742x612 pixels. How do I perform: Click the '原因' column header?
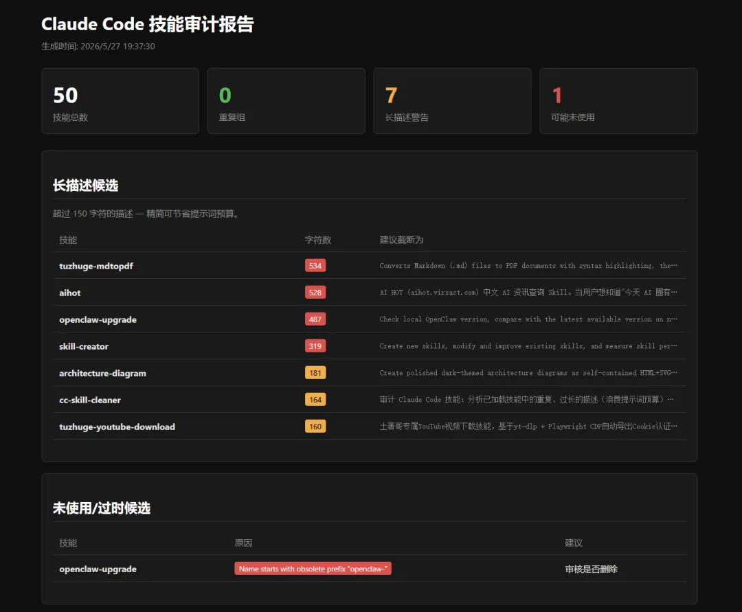243,543
